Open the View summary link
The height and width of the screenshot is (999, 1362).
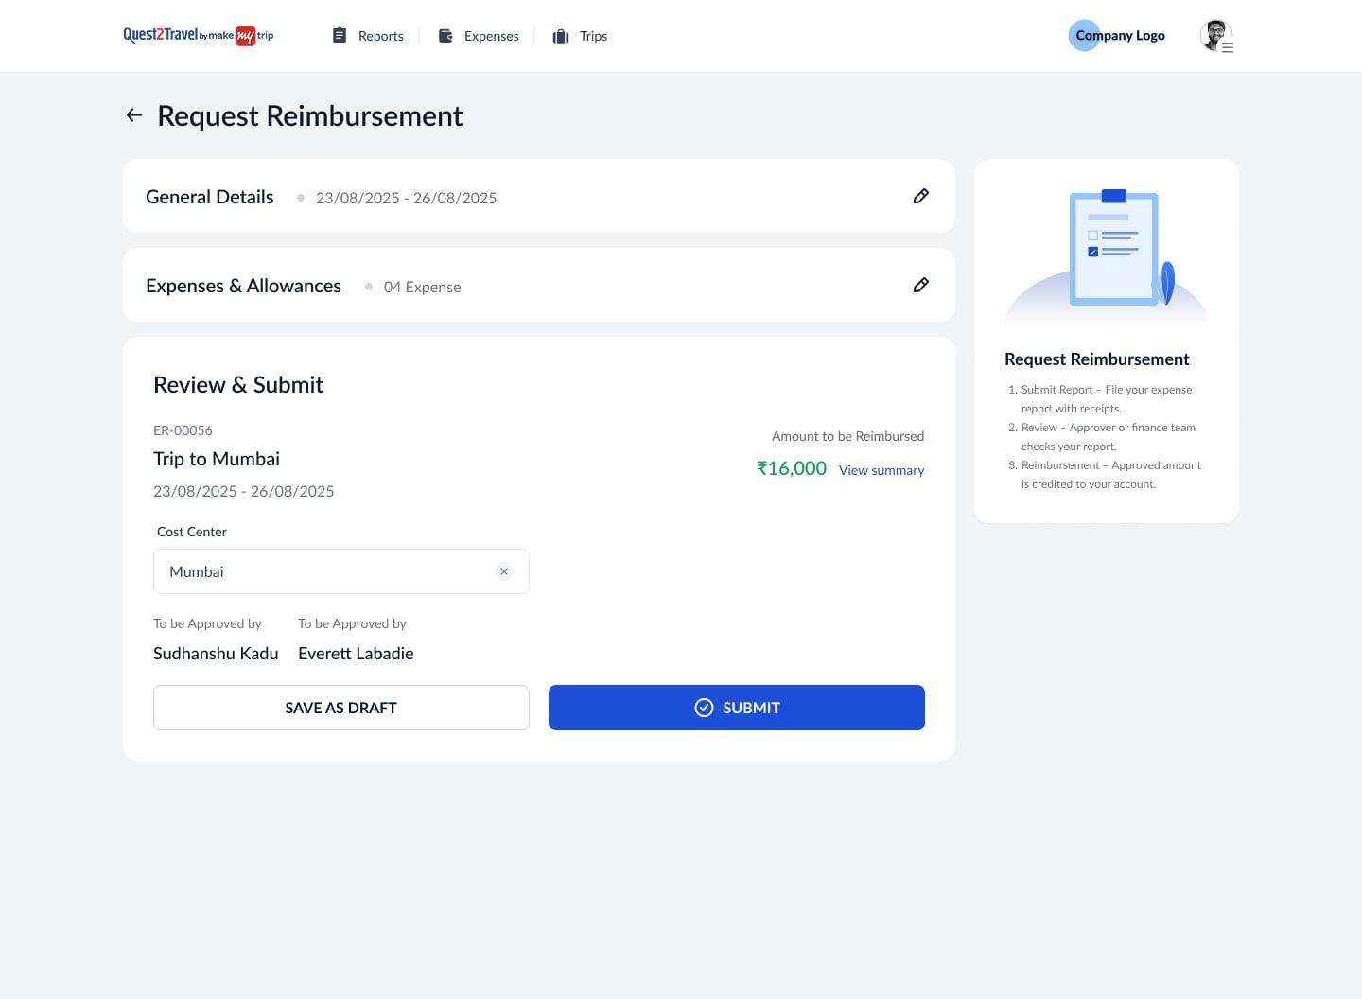coord(882,470)
